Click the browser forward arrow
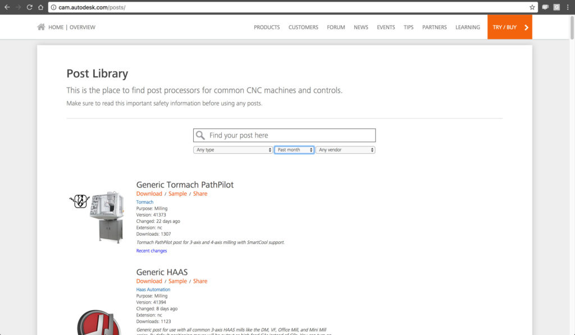Image resolution: width=575 pixels, height=335 pixels. pyautogui.click(x=19, y=7)
